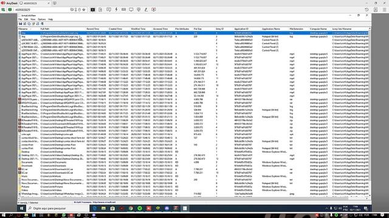
Task: Open the remote Windows Start button
Action: 22,208
